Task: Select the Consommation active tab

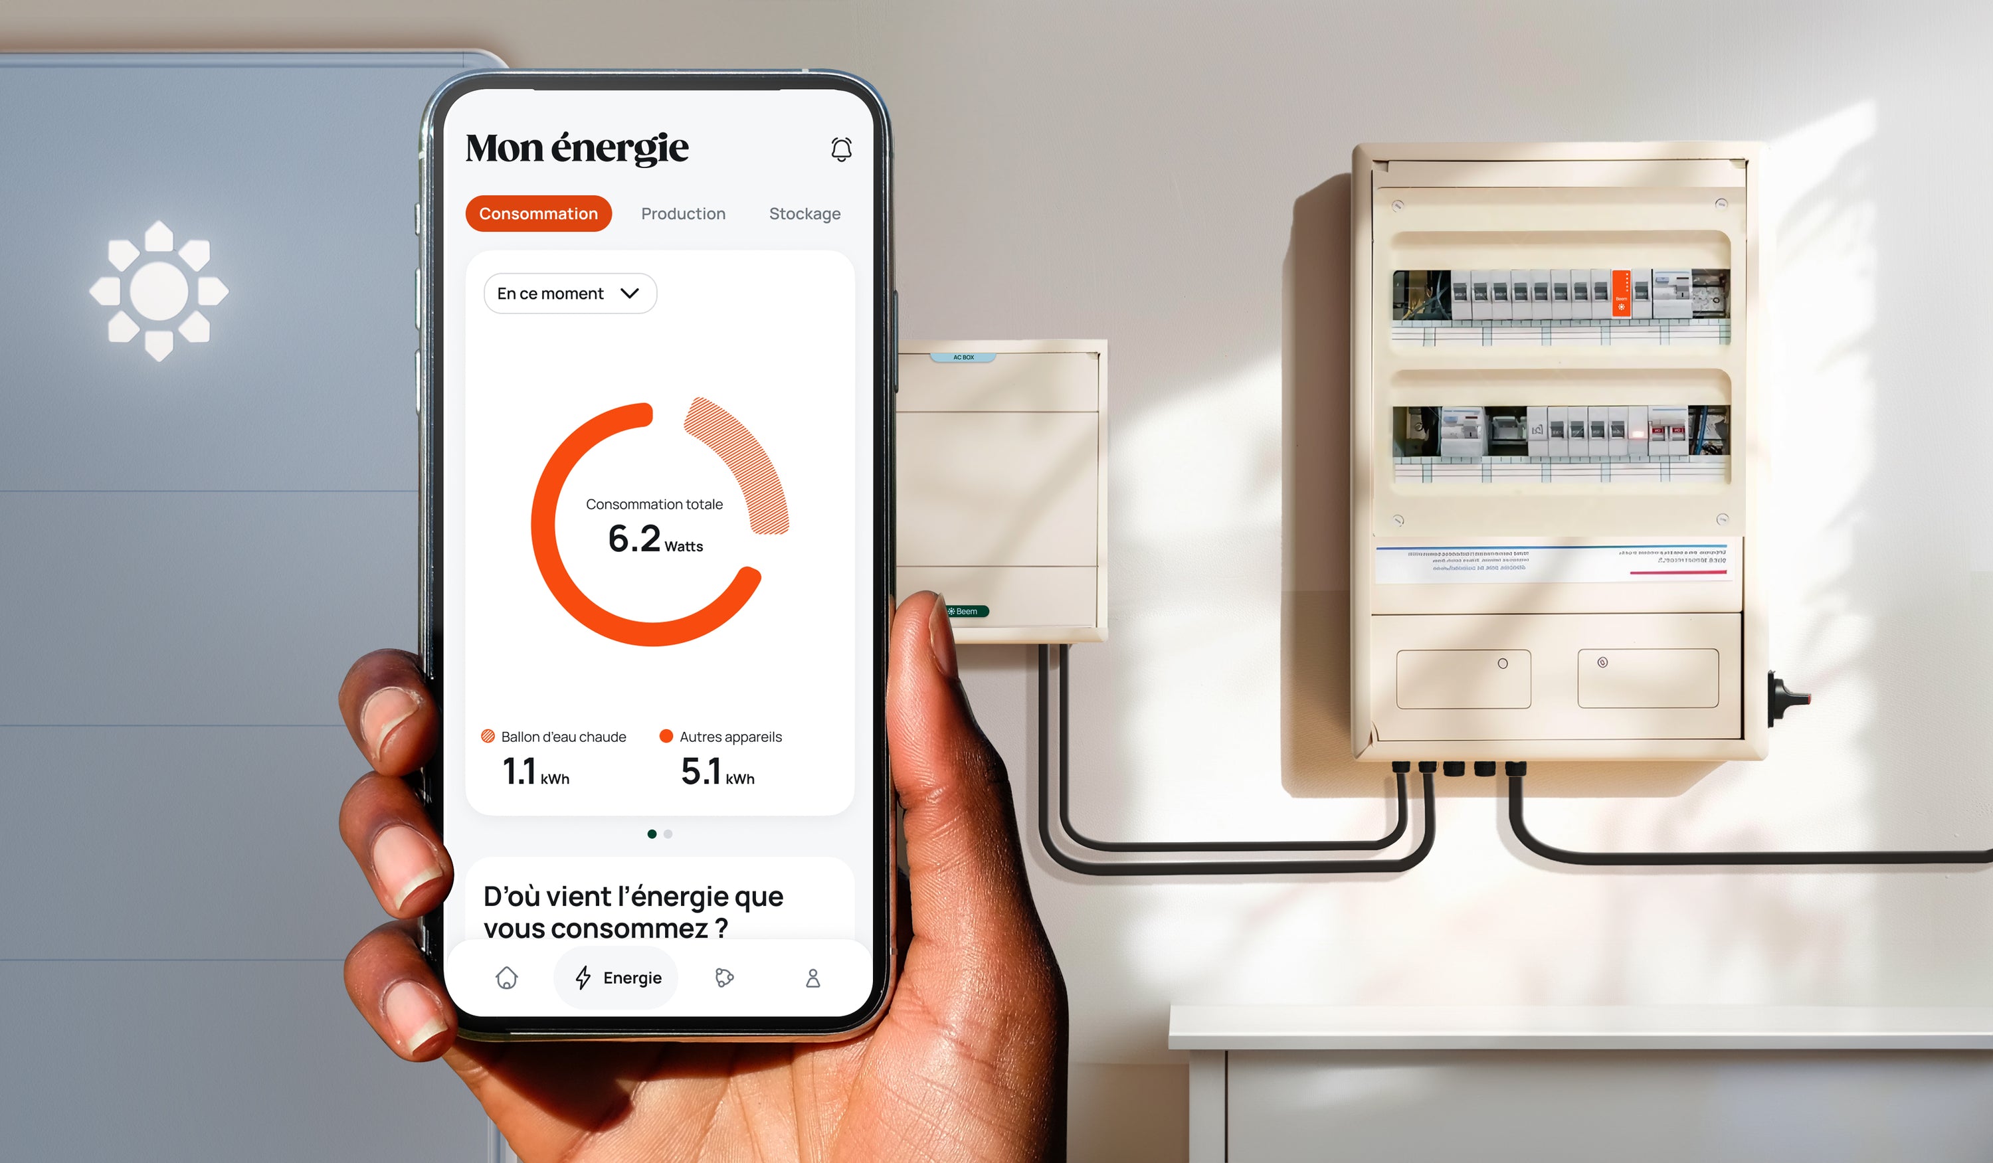Action: [x=539, y=213]
